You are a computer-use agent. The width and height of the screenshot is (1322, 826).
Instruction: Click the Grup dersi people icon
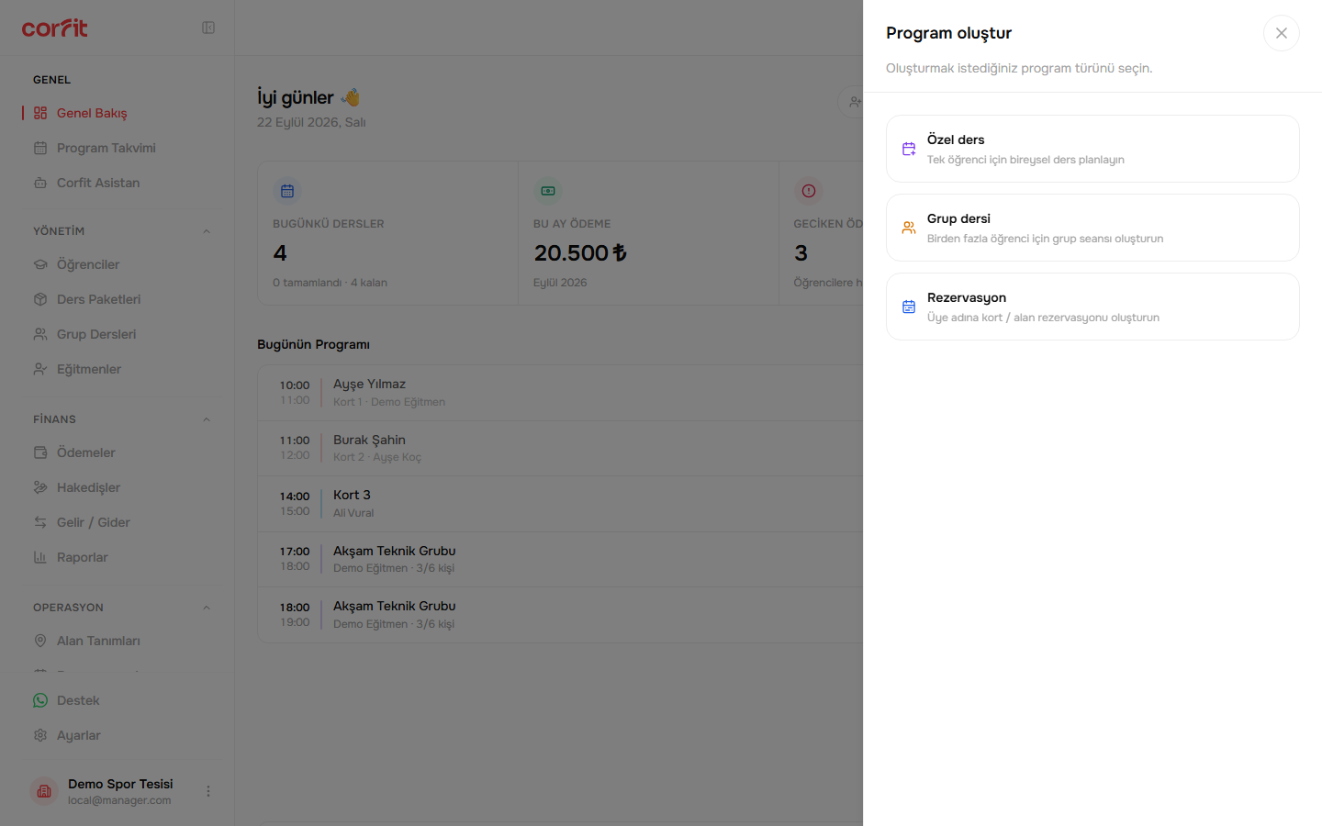pos(909,228)
